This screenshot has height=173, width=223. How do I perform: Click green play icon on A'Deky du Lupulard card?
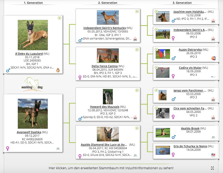pos(59,18)
